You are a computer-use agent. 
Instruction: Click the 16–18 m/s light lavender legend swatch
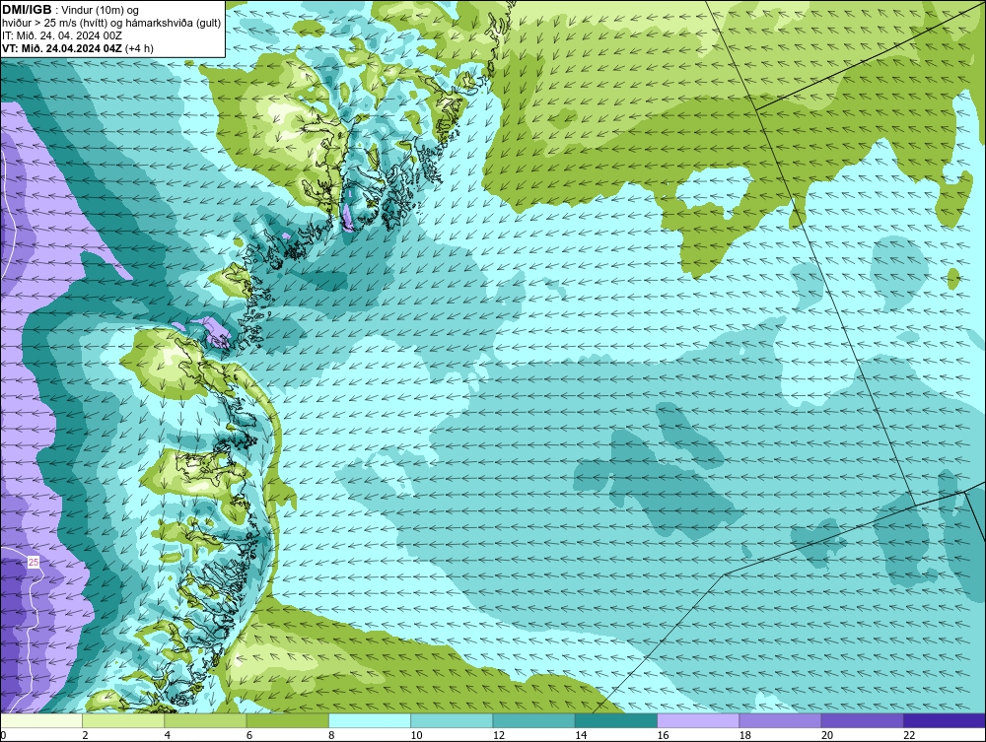coord(698,720)
